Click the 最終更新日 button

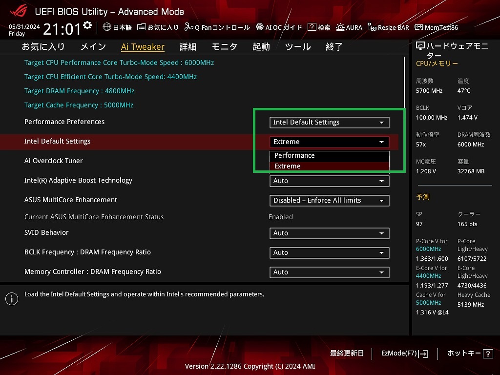[x=347, y=354]
